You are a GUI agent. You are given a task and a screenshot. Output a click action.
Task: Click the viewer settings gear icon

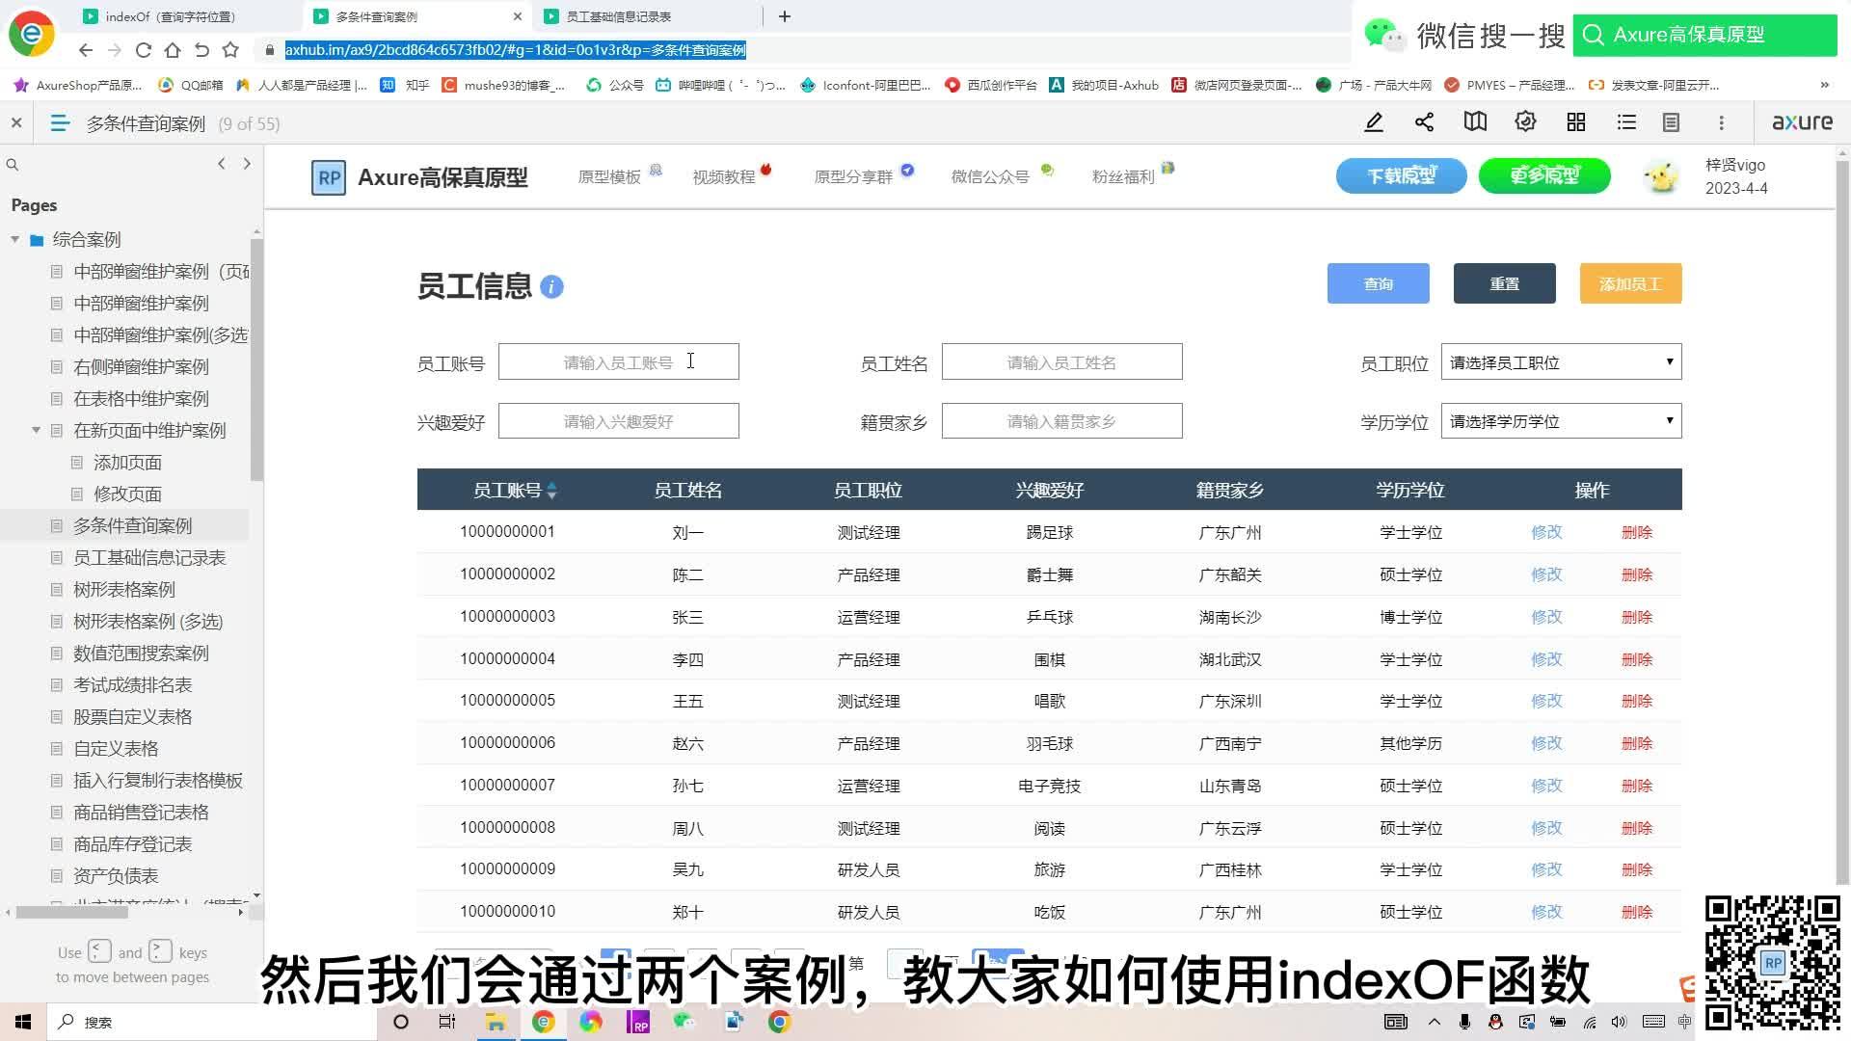tap(1524, 122)
